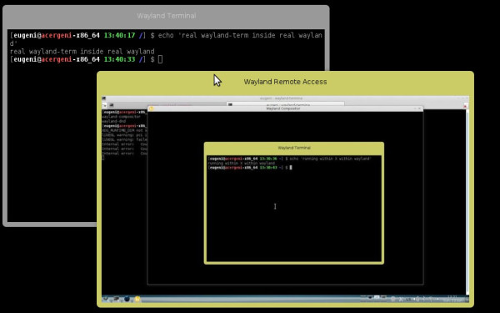This screenshot has height=313, width=500.
Task: Select the second 'wayland-terminal' tab in remote session
Action: [285, 104]
